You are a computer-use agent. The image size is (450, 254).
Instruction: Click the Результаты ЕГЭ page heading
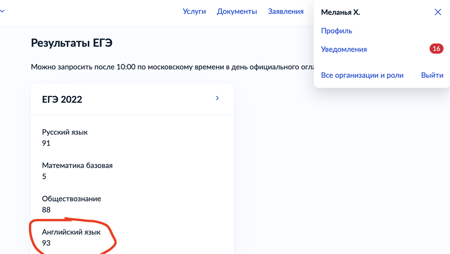coord(72,43)
